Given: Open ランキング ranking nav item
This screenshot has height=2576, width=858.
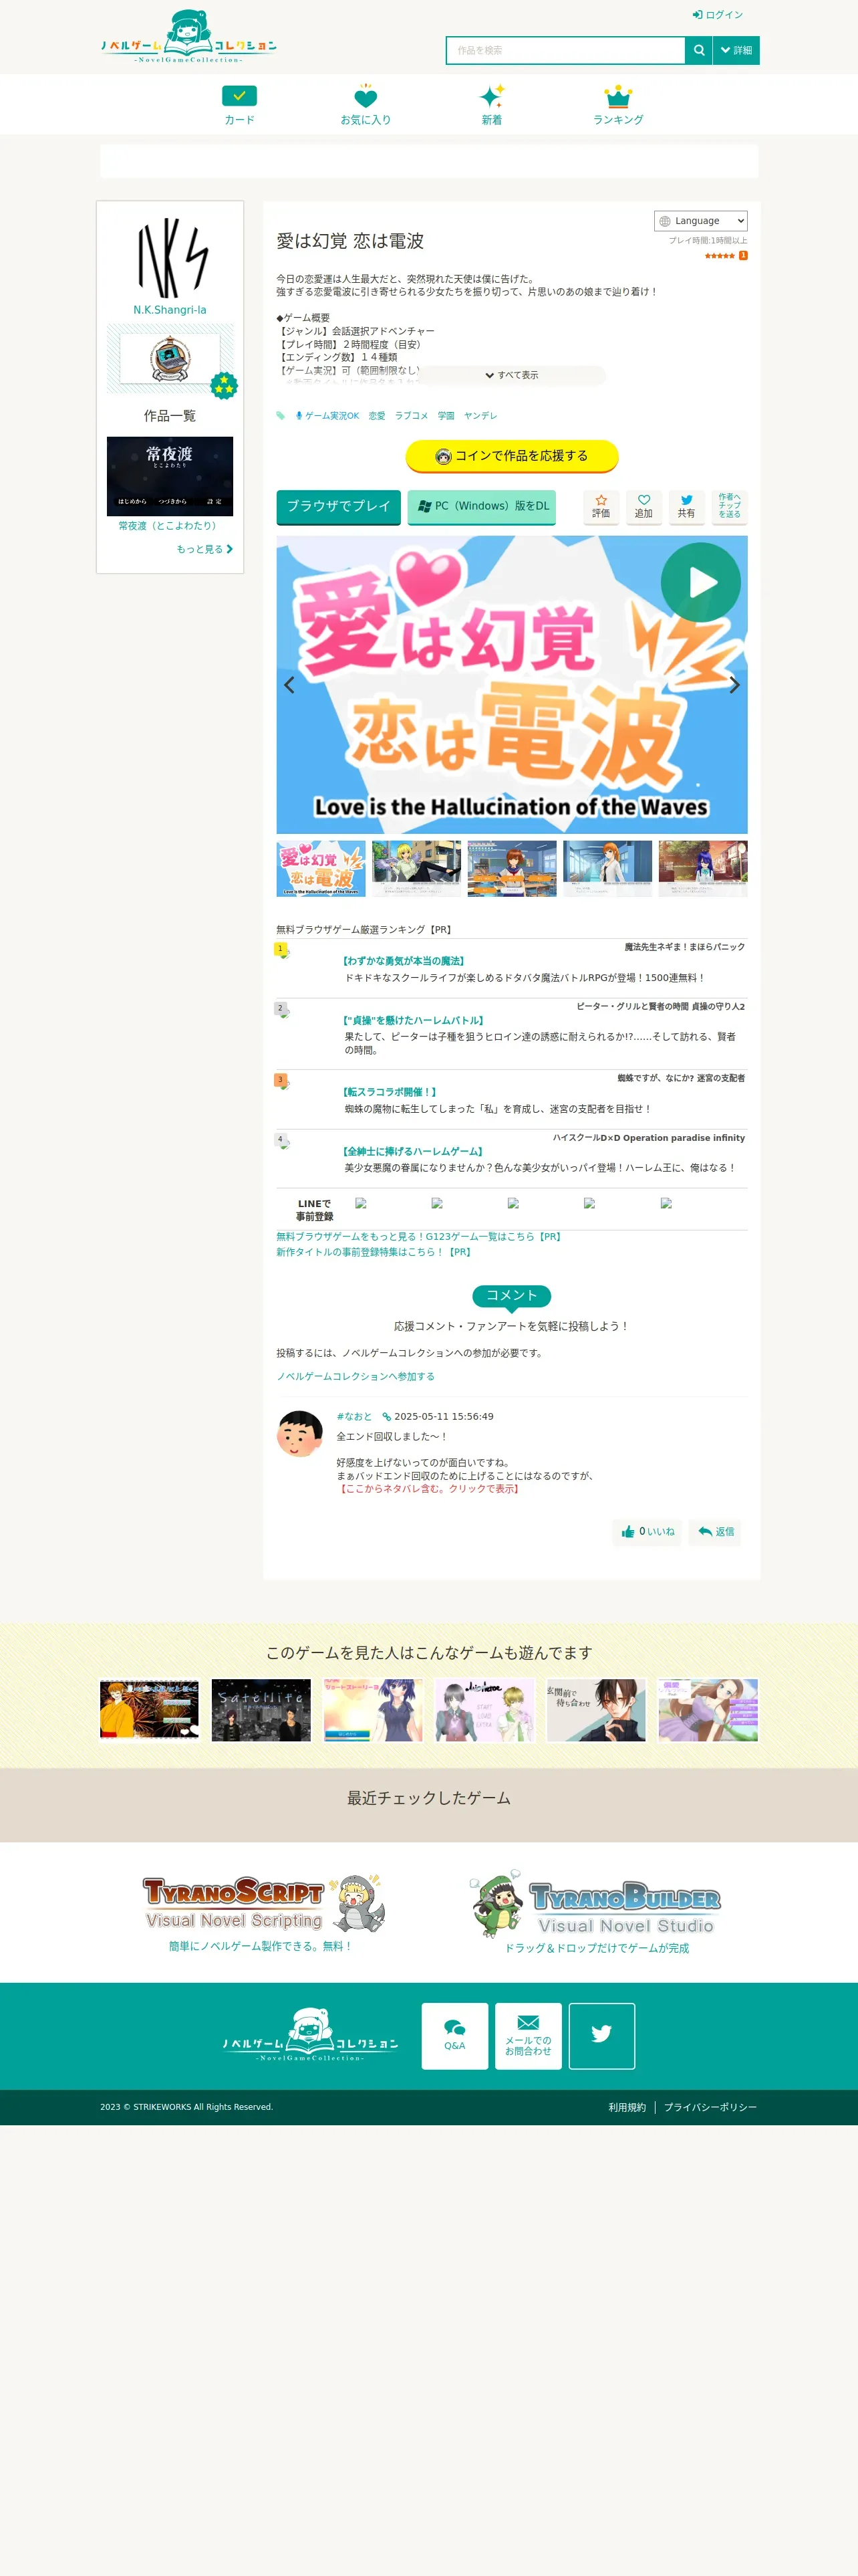Looking at the screenshot, I should (618, 105).
